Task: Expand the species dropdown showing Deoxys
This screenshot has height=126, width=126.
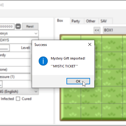Action: [x=19, y=33]
